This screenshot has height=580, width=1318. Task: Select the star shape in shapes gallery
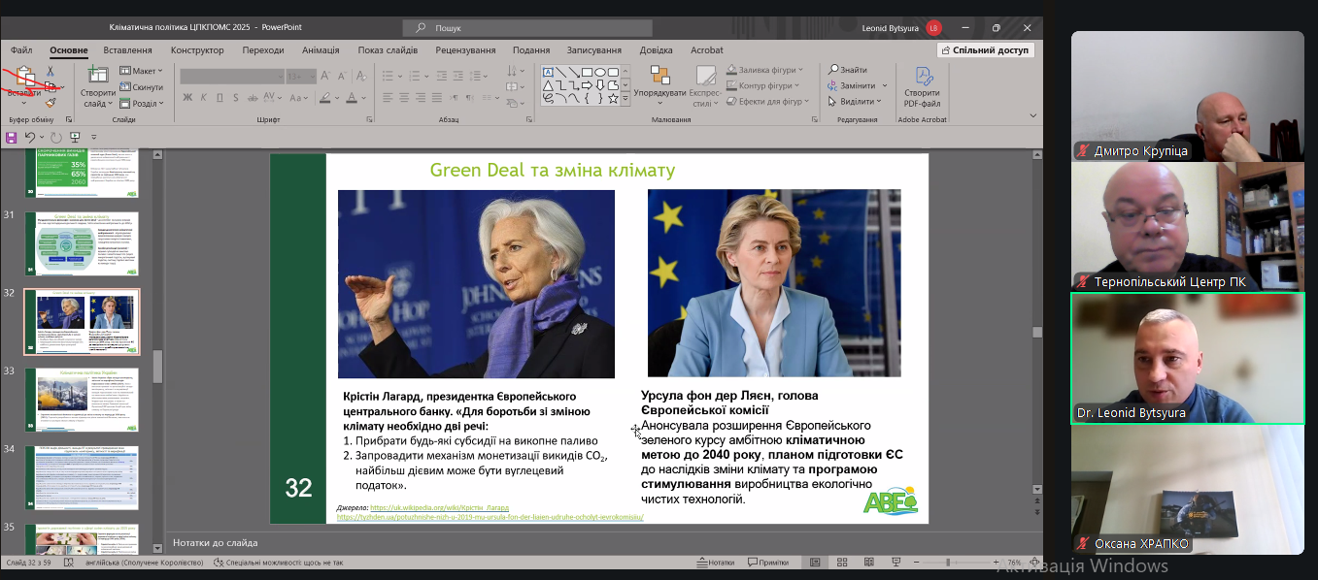point(612,97)
